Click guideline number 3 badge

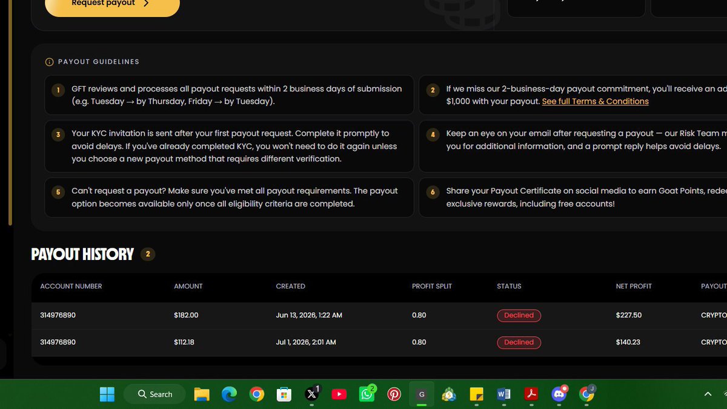58,135
